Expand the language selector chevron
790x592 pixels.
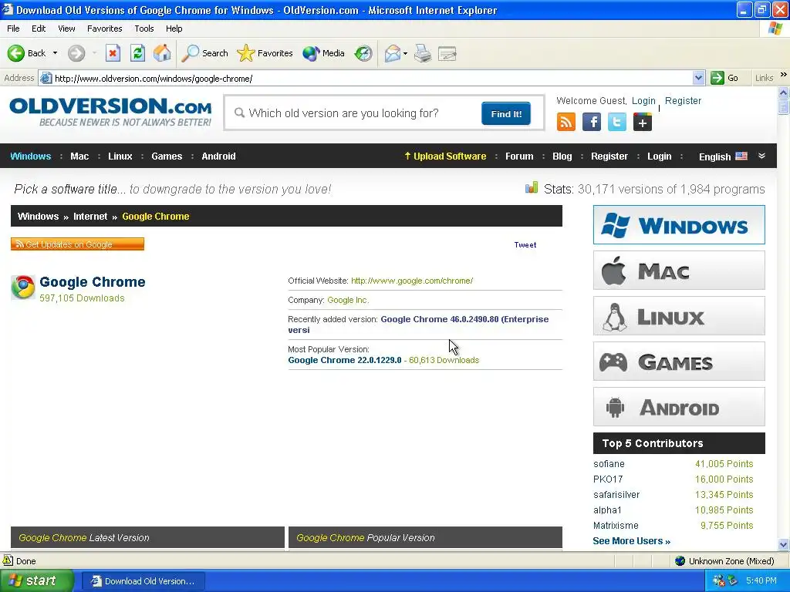(761, 156)
